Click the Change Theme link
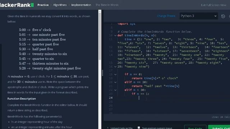The width and height of the screenshot is (230, 129). pyautogui.click(x=166, y=16)
